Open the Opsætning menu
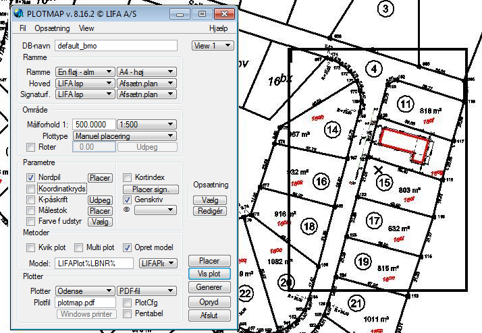482x333 pixels. (x=52, y=28)
